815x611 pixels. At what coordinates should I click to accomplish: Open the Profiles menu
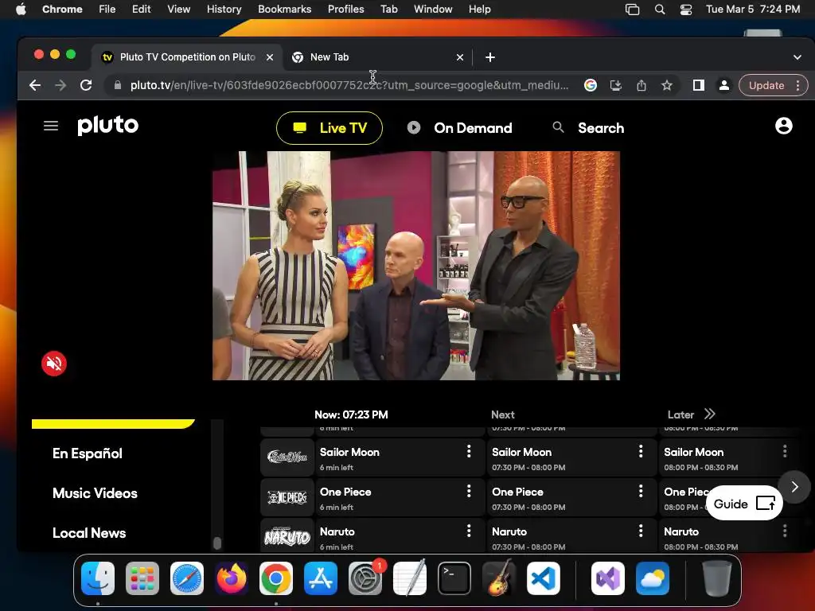(x=345, y=9)
